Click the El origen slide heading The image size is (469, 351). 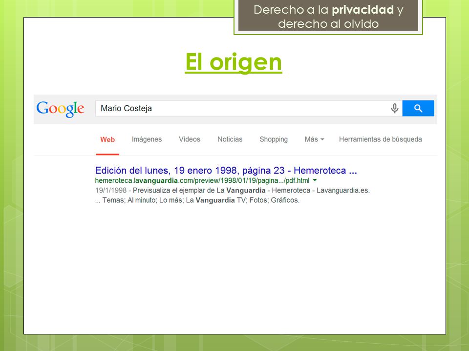[x=234, y=62]
